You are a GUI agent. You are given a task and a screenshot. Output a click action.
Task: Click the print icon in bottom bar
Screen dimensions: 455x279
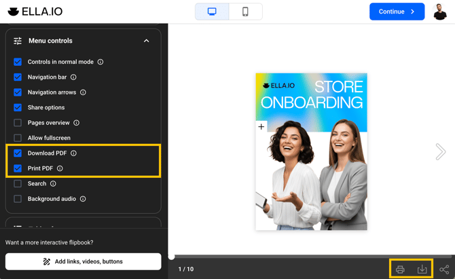(400, 269)
